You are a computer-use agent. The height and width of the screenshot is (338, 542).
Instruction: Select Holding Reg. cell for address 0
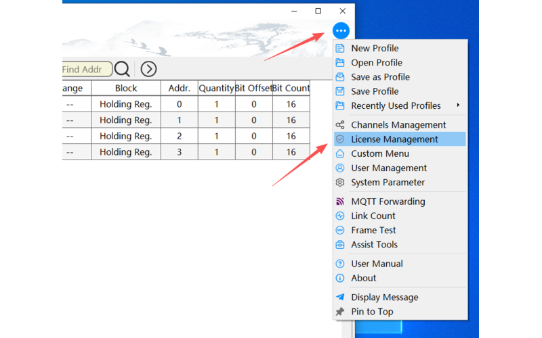tap(126, 104)
